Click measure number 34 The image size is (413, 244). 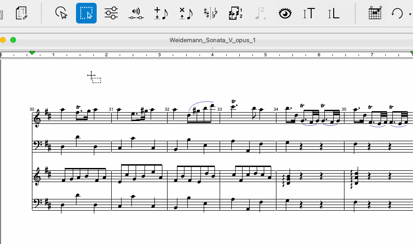(x=276, y=109)
